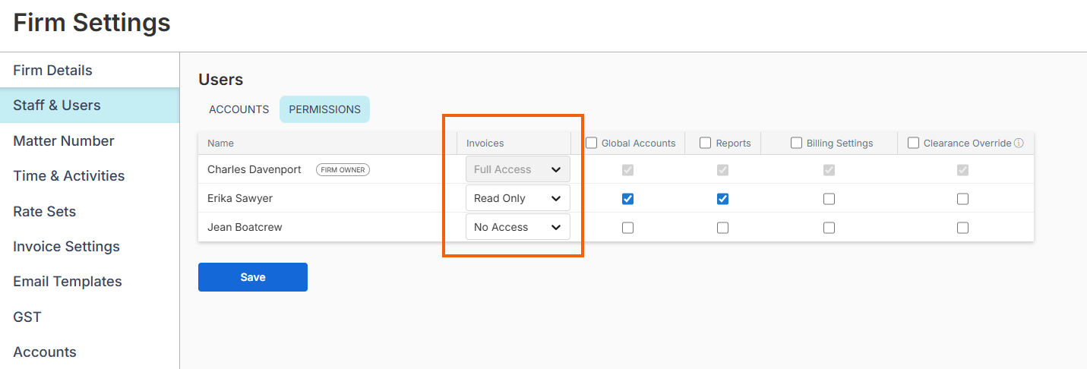Uncheck Global Accounts for Erika Sawyer
The height and width of the screenshot is (369, 1087).
(627, 199)
